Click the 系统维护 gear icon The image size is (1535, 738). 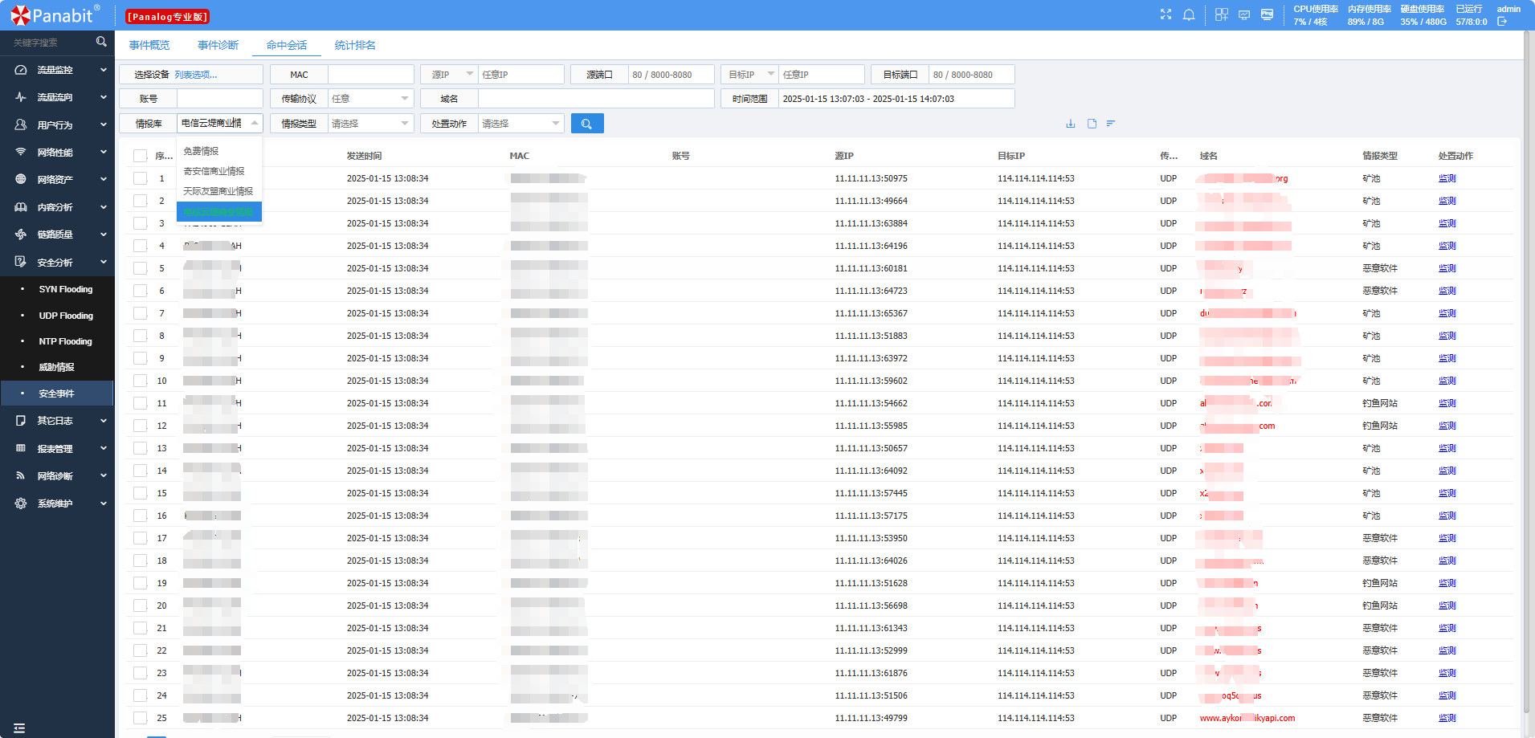click(21, 504)
